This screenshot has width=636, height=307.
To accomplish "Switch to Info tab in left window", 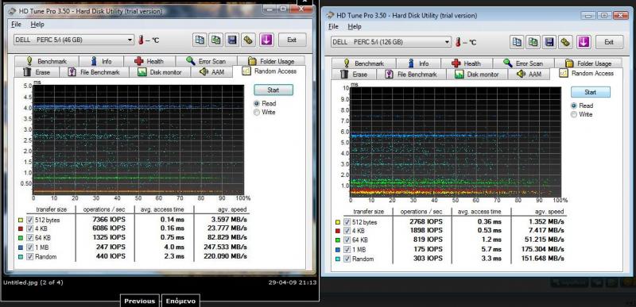I will 101,61.
